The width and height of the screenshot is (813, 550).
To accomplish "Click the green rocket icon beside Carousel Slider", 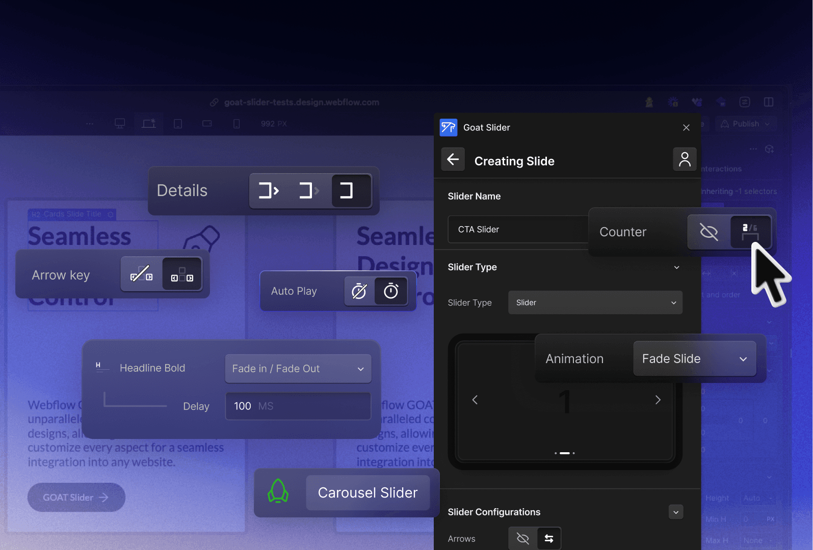I will pyautogui.click(x=278, y=492).
